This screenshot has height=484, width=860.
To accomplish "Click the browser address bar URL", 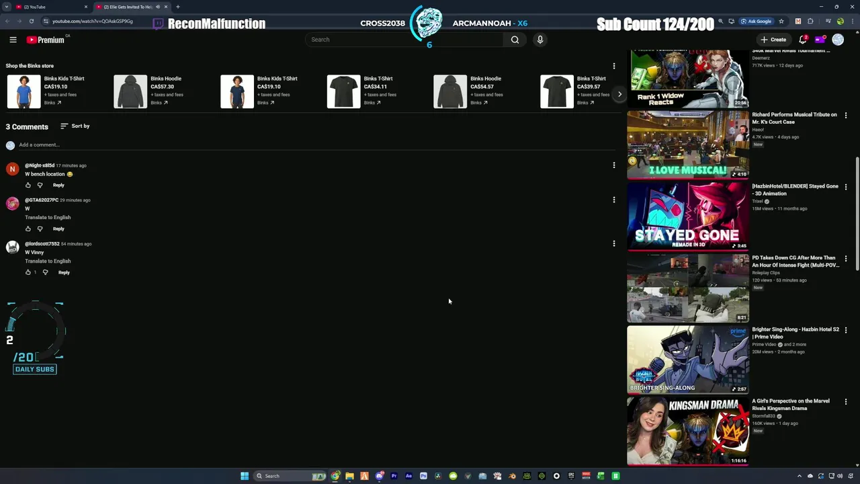I will [93, 22].
